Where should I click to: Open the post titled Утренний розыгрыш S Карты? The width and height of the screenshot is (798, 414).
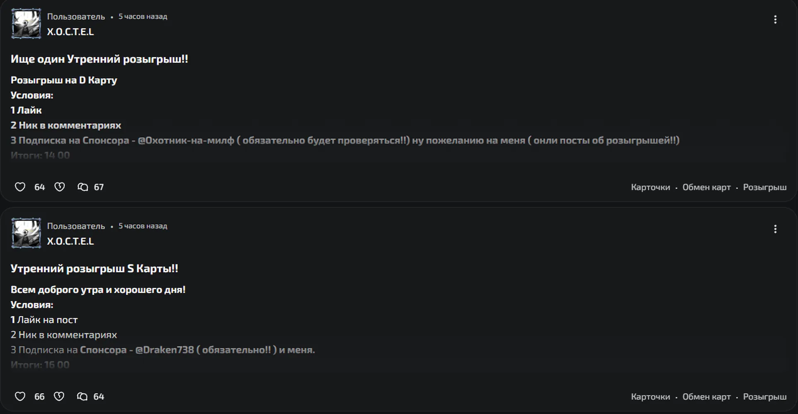pyautogui.click(x=95, y=269)
